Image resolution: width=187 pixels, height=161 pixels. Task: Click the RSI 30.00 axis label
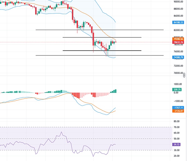(176, 150)
